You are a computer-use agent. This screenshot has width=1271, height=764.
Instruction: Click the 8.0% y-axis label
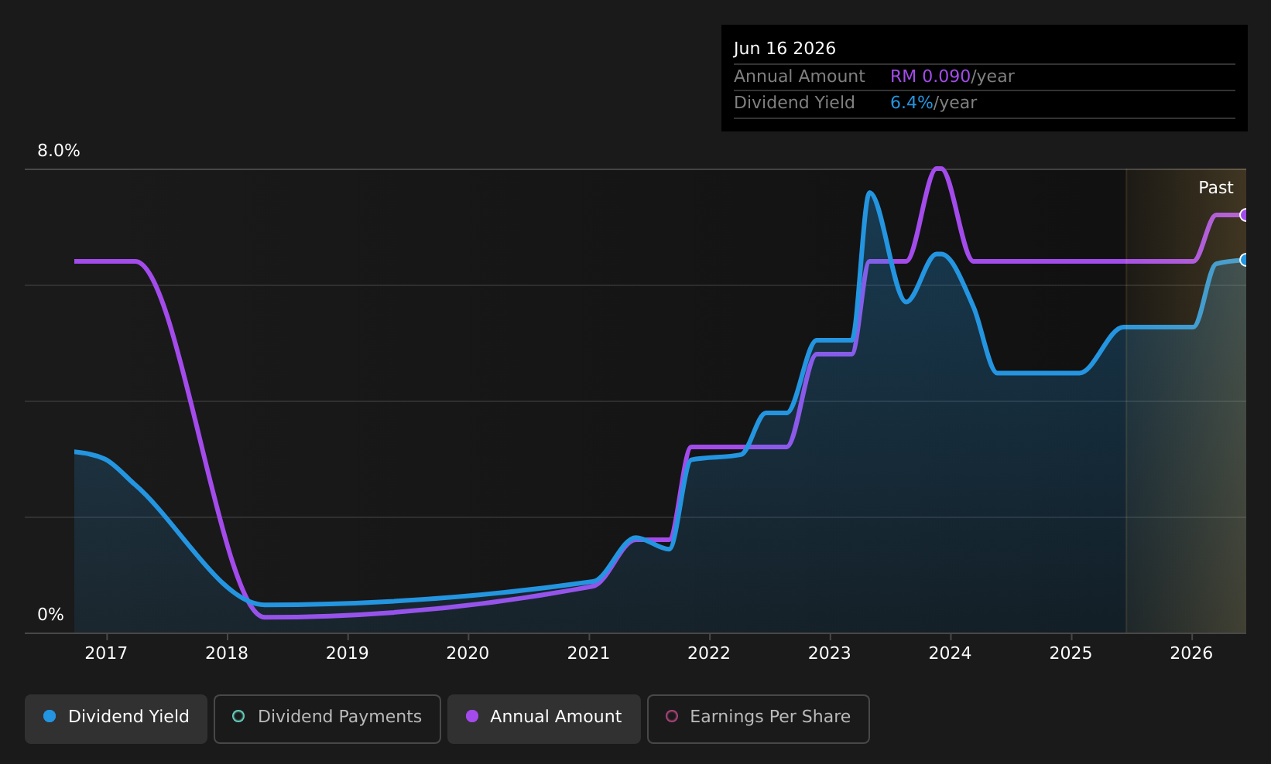[59, 151]
